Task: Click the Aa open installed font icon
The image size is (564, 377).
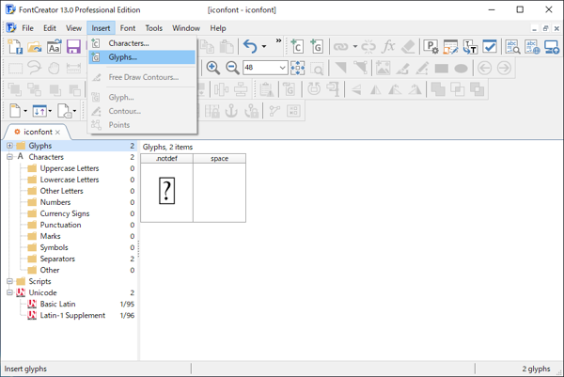Action: 54,46
